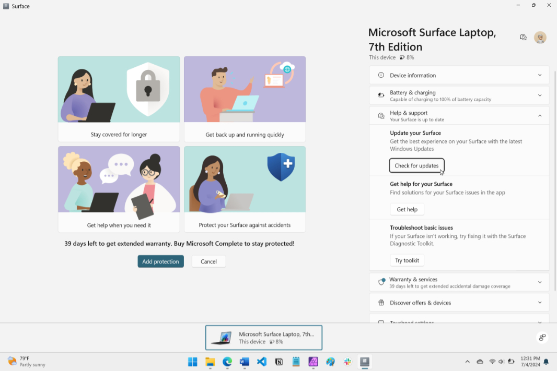Image resolution: width=557 pixels, height=371 pixels.
Task: Open the notification bell in the system tray
Action: (546, 362)
